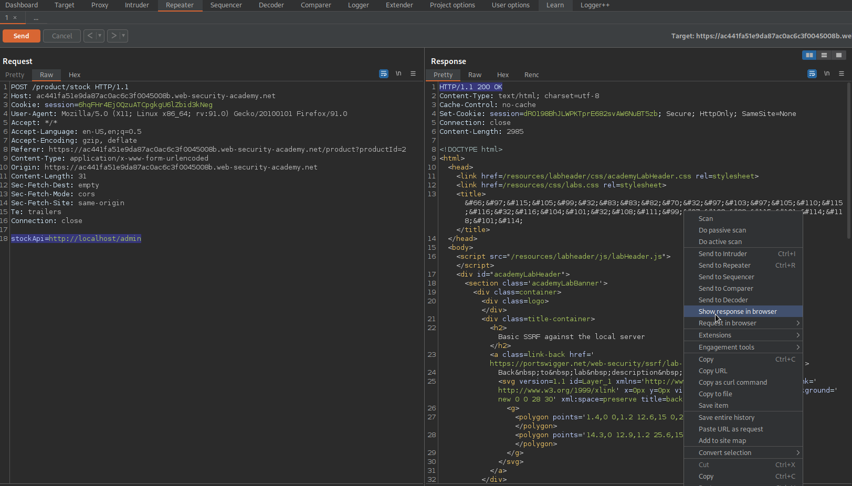
Task: Go back to previous request in history
Action: pyautogui.click(x=90, y=36)
